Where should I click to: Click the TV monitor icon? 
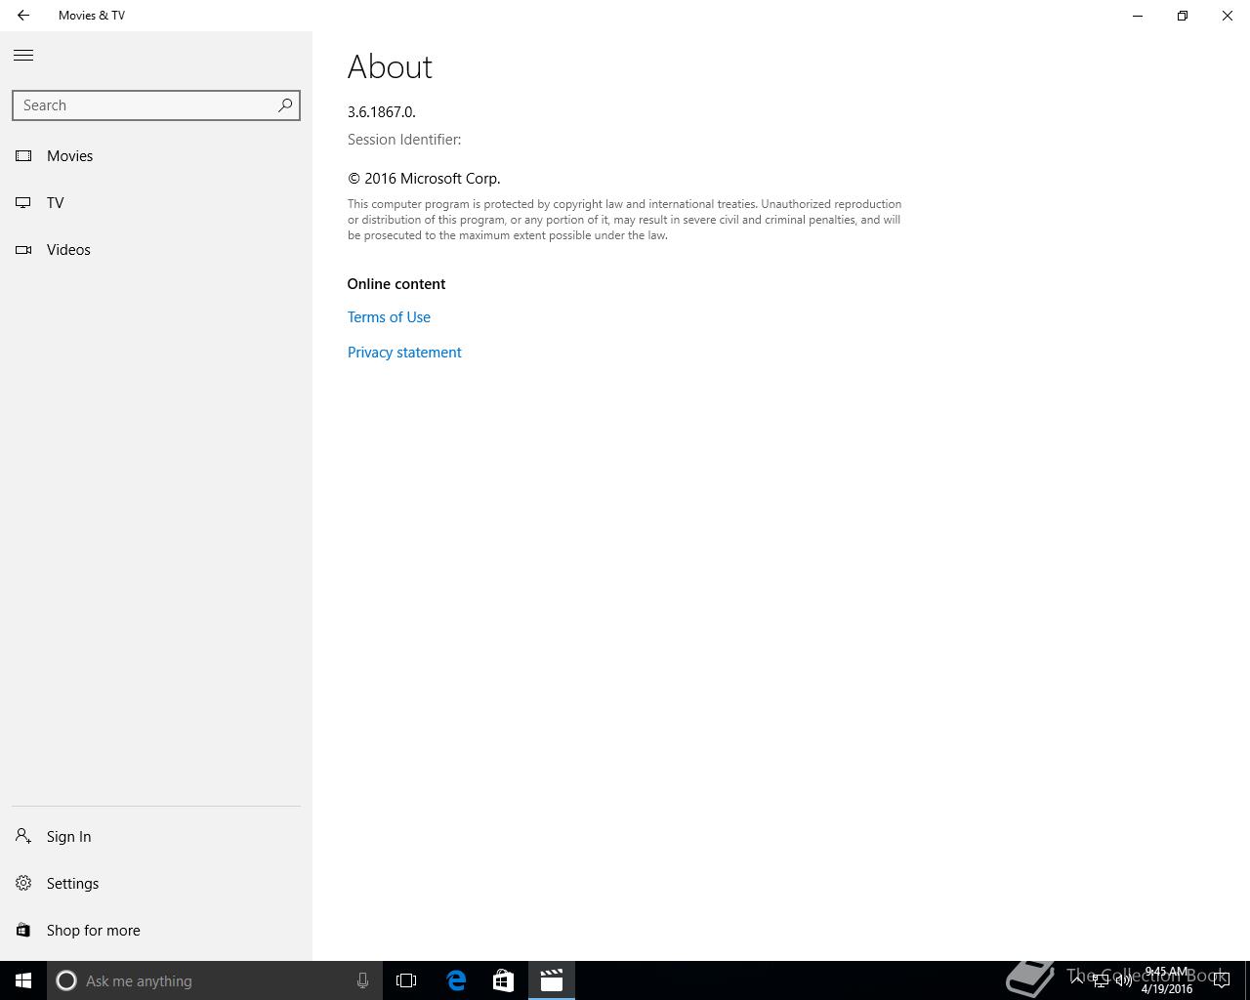point(23,203)
